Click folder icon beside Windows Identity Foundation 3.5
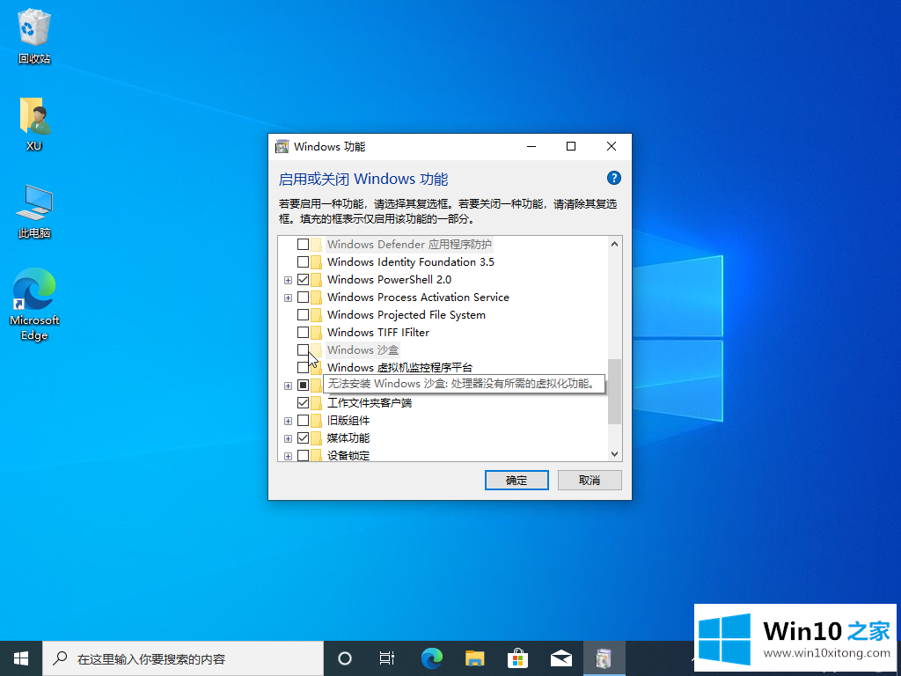The image size is (901, 676). point(316,262)
